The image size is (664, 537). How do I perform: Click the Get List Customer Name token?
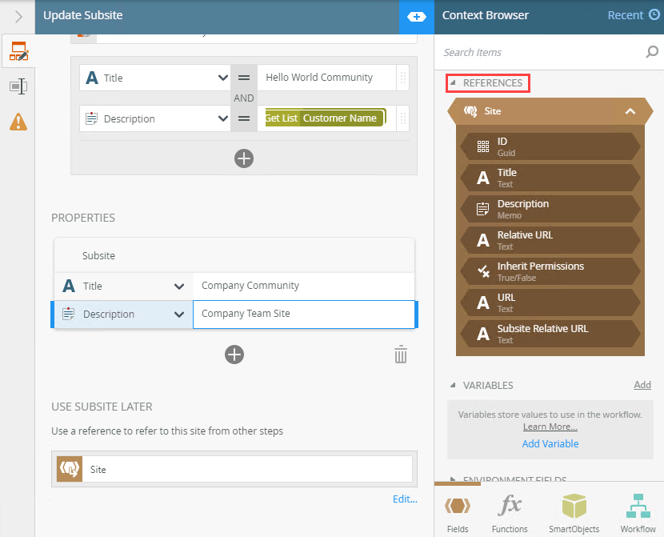tap(326, 118)
